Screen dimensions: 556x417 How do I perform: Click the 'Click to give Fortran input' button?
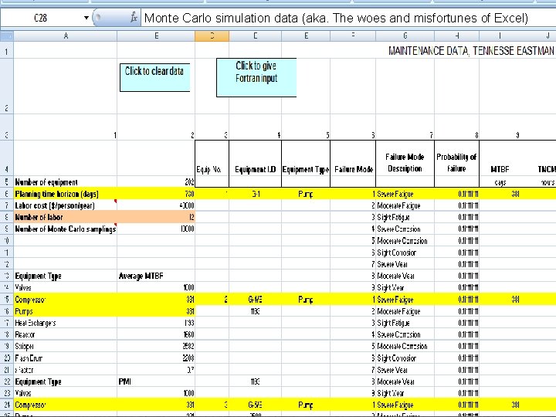point(256,77)
